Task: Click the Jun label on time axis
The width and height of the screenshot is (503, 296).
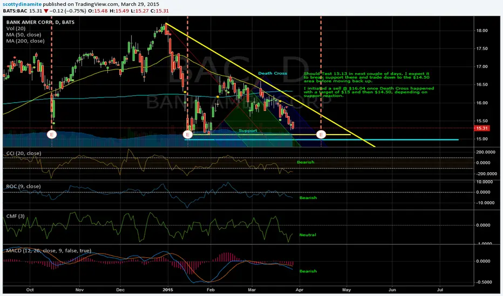Action: click(392, 290)
